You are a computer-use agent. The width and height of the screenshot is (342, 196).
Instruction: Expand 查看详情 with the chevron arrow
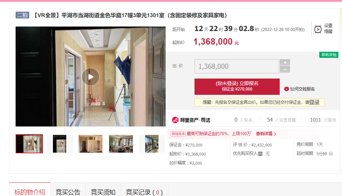tap(275, 134)
